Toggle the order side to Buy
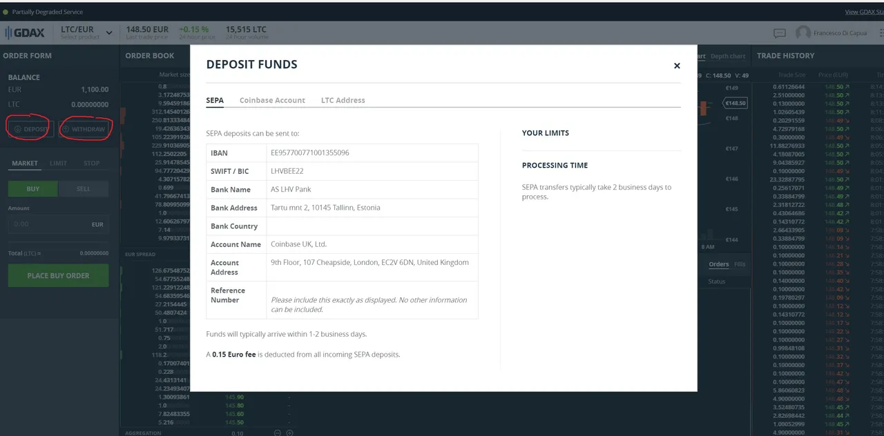Viewport: 884px width, 436px height. (33, 189)
